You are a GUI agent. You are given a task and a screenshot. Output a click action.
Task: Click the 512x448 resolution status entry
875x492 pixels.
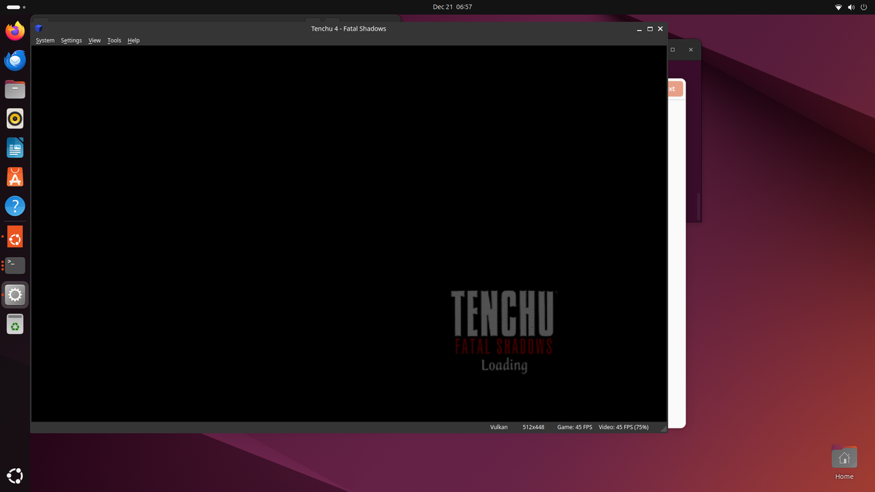tap(533, 427)
